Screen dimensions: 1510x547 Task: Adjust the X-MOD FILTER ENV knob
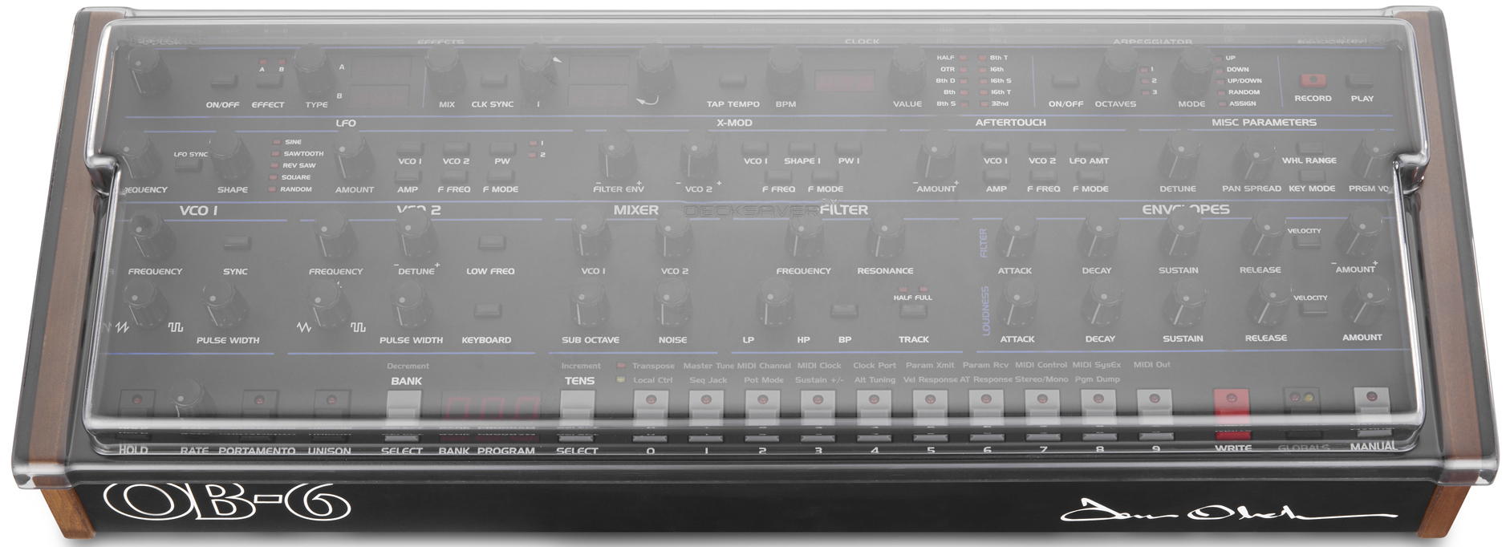click(616, 156)
